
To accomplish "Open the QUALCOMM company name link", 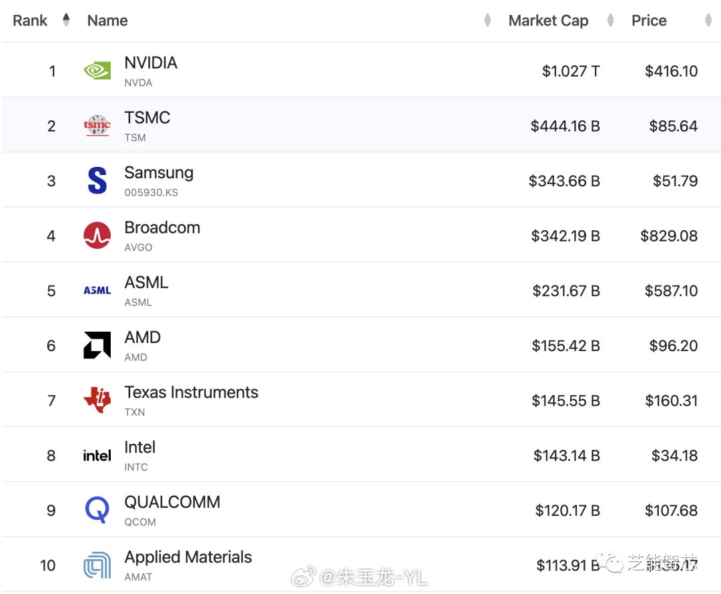I will [x=172, y=502].
